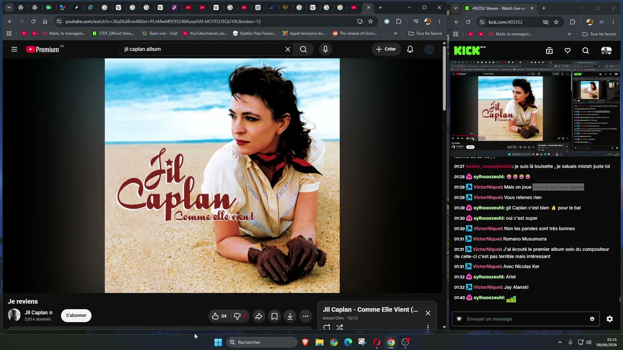Open 'Tous les favoris' folder in YouTube window
Screen dimensions: 623x350
coord(425,34)
